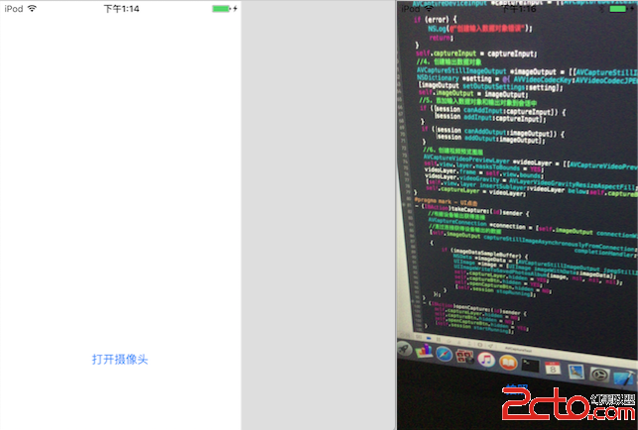Click the Preview app icon in the dock

pos(576,372)
